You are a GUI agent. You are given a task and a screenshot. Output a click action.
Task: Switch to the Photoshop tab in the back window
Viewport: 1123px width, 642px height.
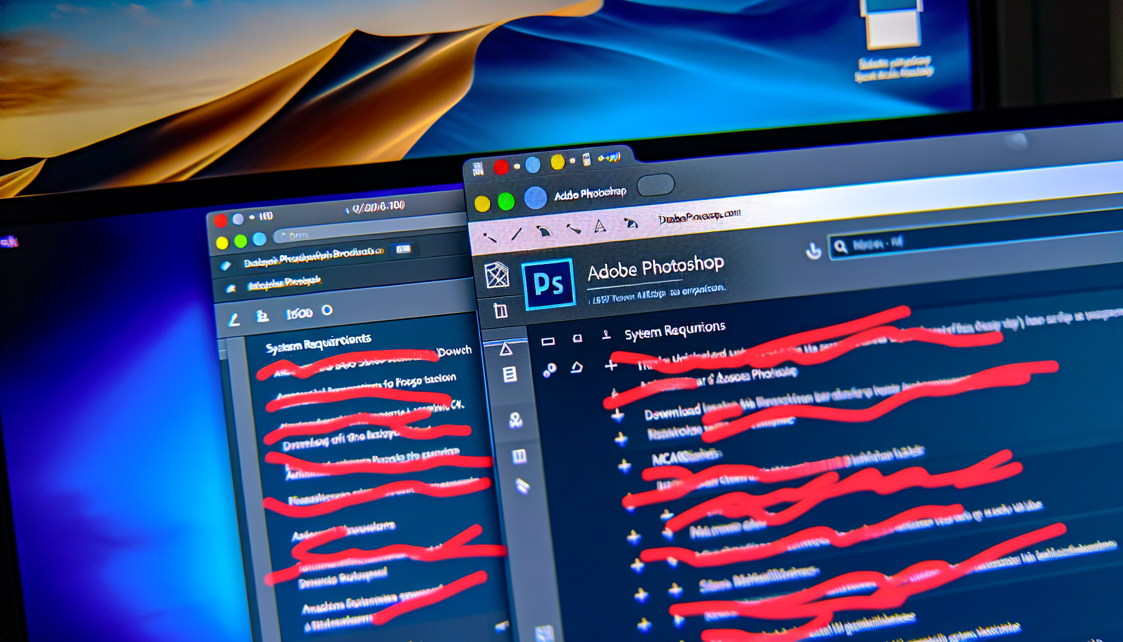(x=313, y=256)
